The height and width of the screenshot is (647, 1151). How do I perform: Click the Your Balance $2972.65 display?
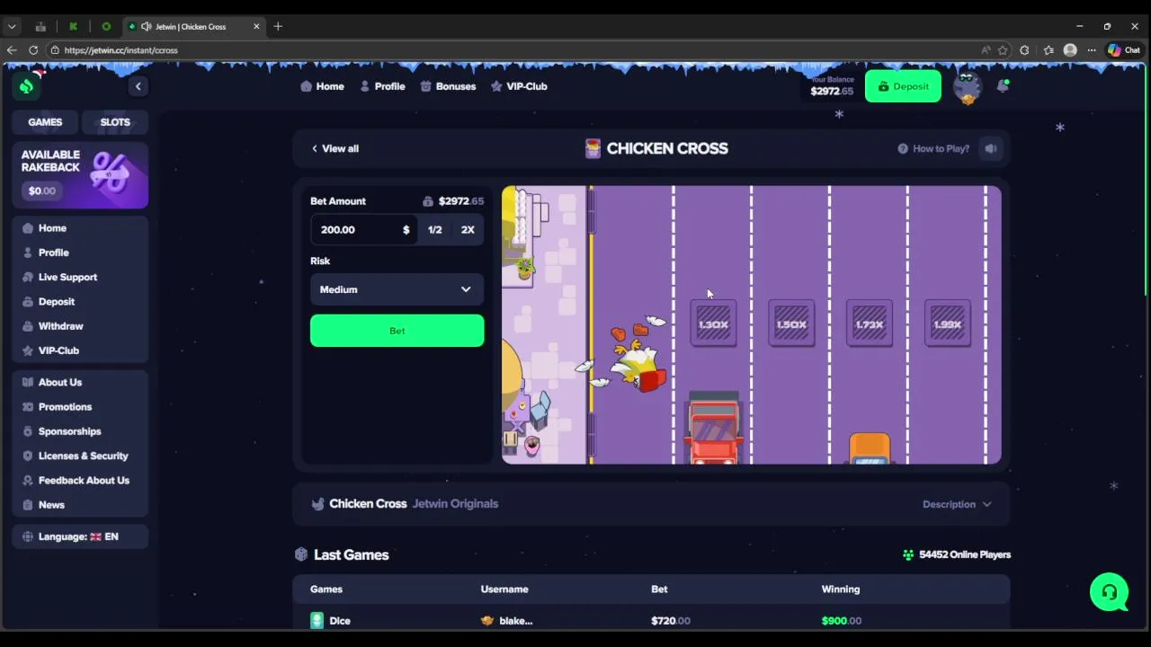point(832,86)
